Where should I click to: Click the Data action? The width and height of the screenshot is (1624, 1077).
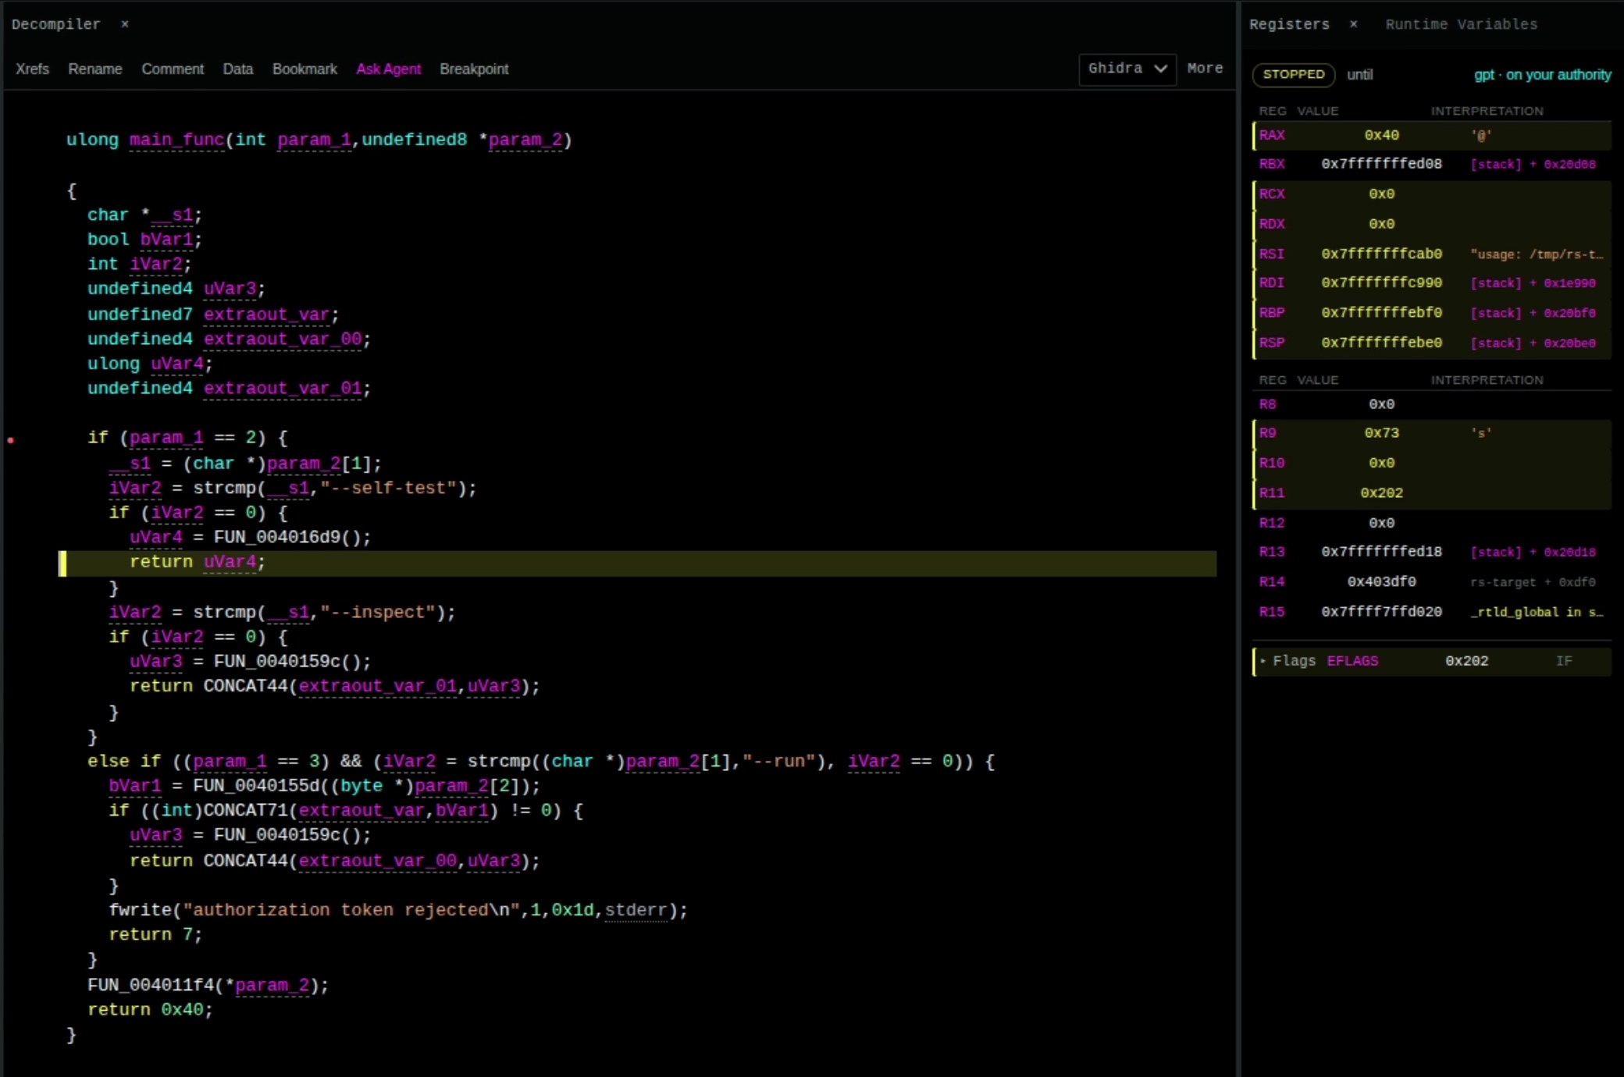pyautogui.click(x=238, y=69)
